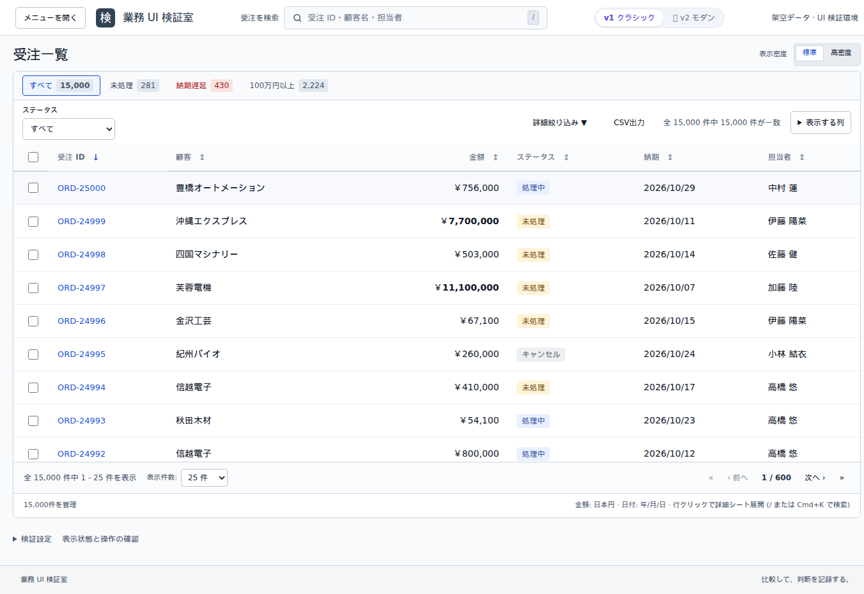
Task: Select the 100万円以上 2,224 tab
Action: pos(288,86)
